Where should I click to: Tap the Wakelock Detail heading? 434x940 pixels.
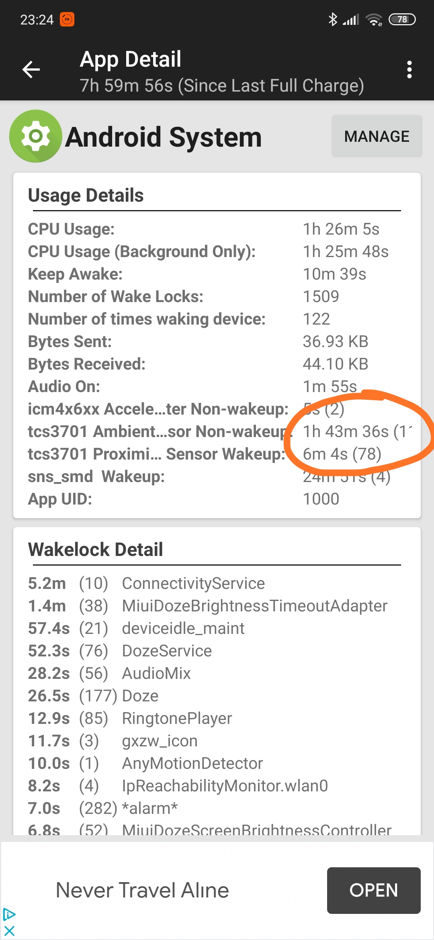(x=95, y=550)
